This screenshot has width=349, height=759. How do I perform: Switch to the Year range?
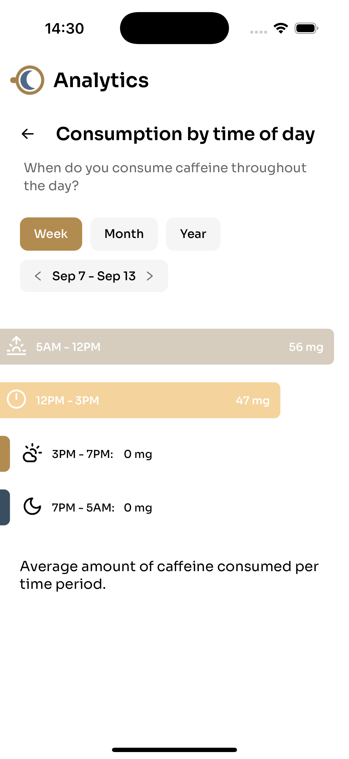point(193,234)
